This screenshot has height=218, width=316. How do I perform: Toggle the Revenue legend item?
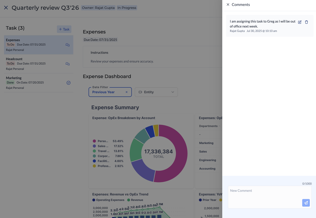[x=135, y=200]
